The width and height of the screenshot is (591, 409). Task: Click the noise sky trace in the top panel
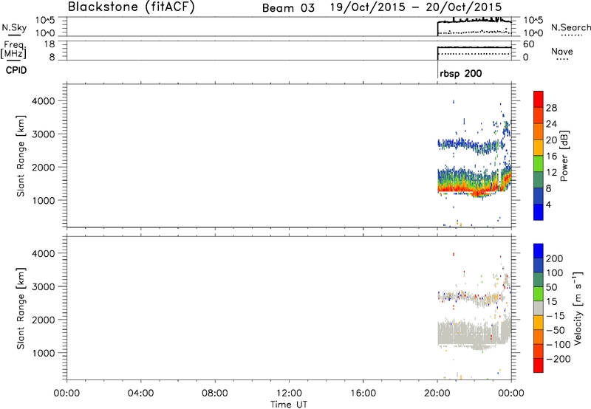pyautogui.click(x=474, y=21)
